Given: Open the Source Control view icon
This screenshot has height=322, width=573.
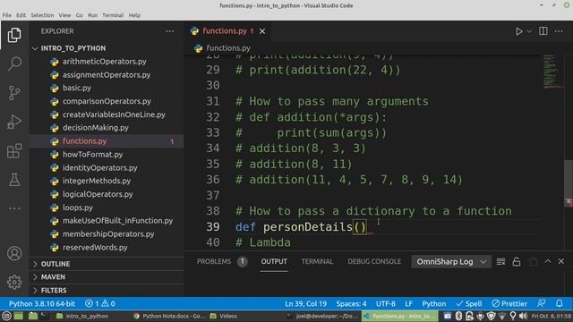Looking at the screenshot, I should 14,93.
